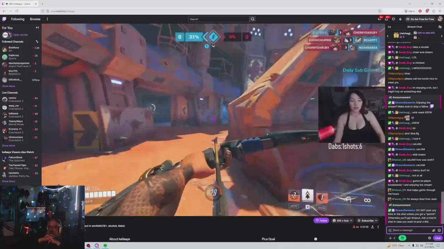The width and height of the screenshot is (444, 249).
Task: Open bizz7th REMATCH channel
Action: pos(21,73)
